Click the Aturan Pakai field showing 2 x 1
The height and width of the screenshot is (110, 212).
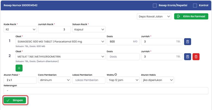[x=20, y=80]
